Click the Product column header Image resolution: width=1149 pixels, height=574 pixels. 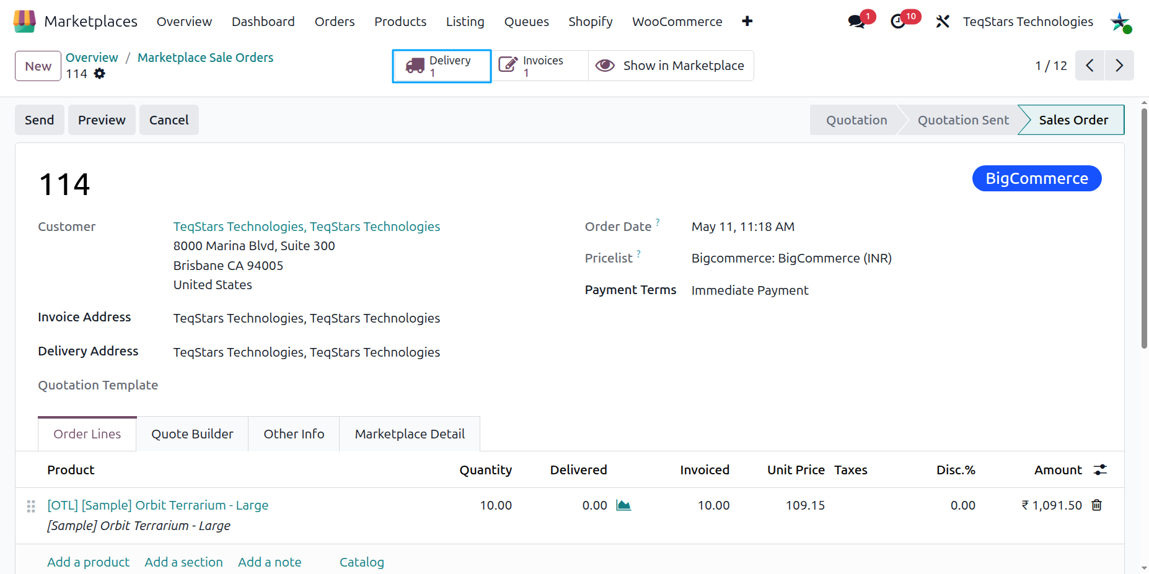tap(71, 470)
